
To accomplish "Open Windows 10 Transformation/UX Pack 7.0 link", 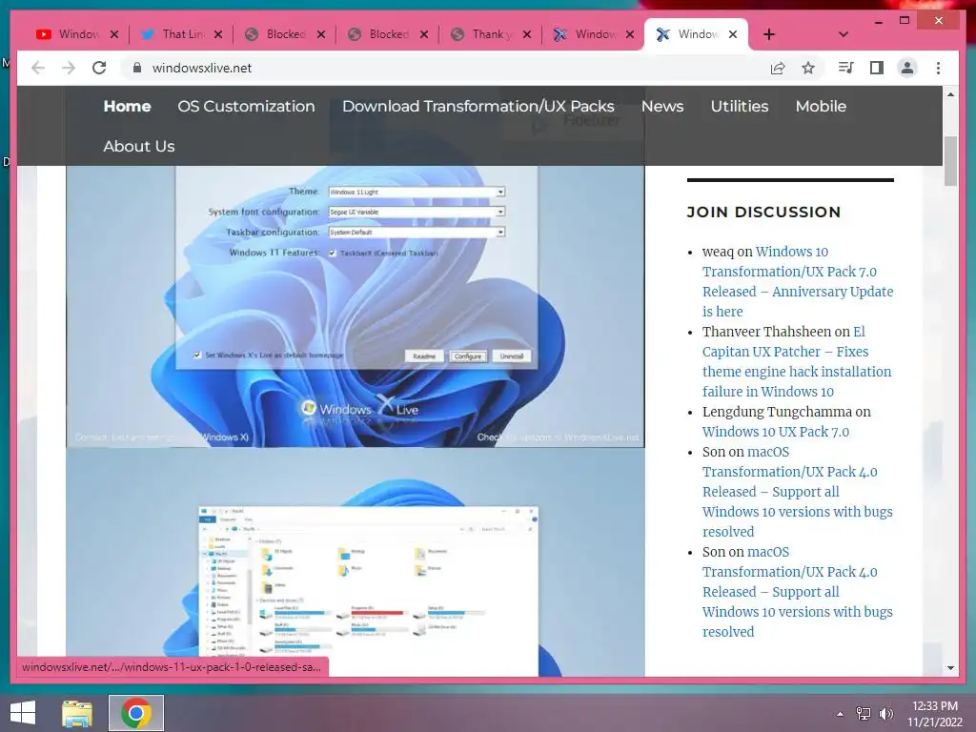I will pos(798,281).
